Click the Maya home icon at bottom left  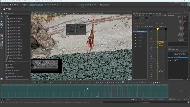(2, 79)
